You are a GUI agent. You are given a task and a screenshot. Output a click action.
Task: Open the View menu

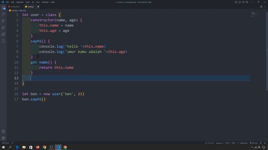pyautogui.click(x=28, y=2)
